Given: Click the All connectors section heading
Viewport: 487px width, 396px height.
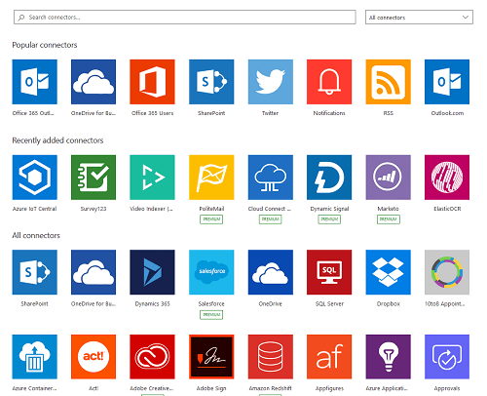Looking at the screenshot, I should (36, 235).
